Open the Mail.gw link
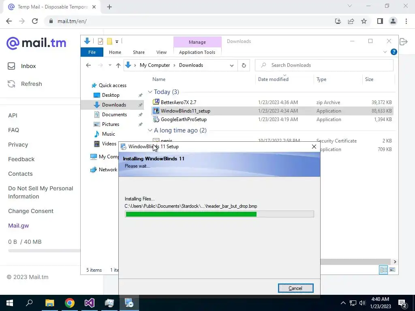The width and height of the screenshot is (415, 311). pos(19,226)
